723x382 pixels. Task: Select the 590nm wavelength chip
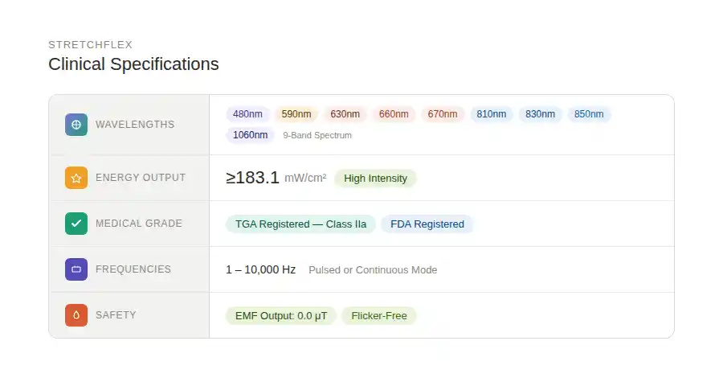pyautogui.click(x=296, y=114)
